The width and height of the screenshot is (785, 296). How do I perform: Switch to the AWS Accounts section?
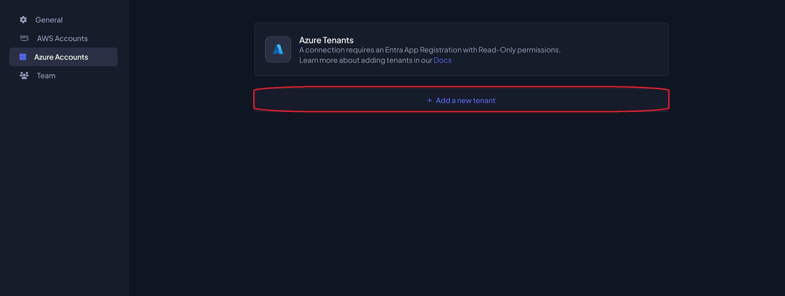point(62,38)
